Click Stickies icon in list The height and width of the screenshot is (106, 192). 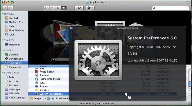point(37,90)
